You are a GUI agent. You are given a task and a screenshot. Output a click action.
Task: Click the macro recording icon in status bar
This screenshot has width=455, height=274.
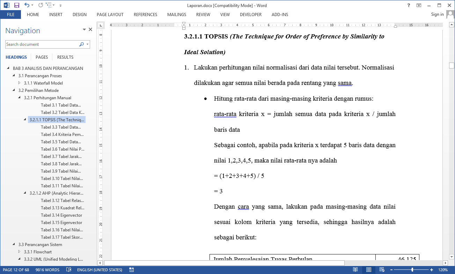pyautogui.click(x=132, y=270)
